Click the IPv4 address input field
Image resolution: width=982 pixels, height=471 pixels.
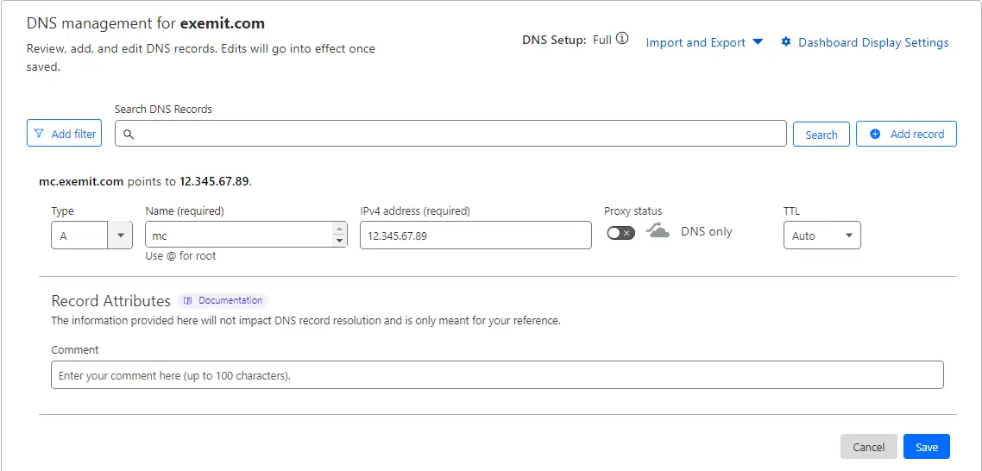[475, 235]
